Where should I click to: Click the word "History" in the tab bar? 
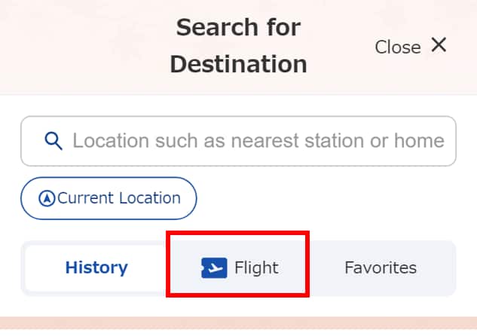click(96, 267)
